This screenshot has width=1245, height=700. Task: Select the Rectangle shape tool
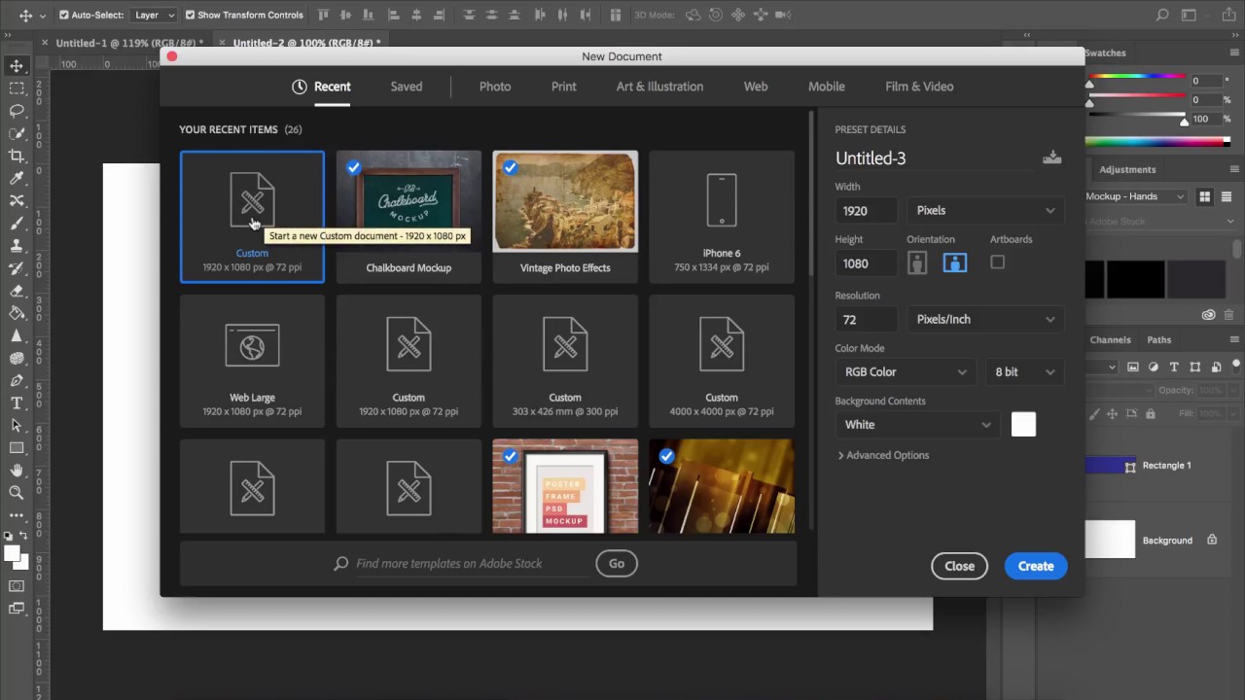click(x=17, y=448)
